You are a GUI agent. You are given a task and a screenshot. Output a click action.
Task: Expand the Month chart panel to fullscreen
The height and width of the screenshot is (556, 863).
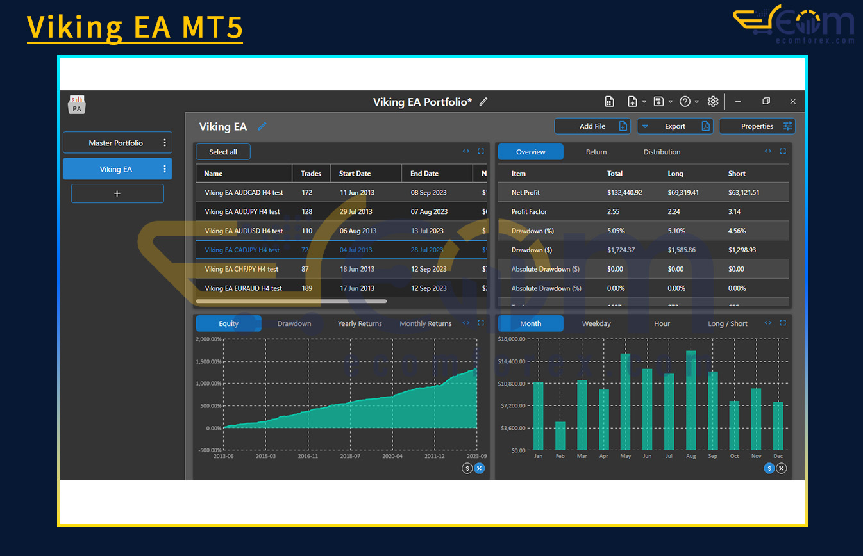(783, 323)
